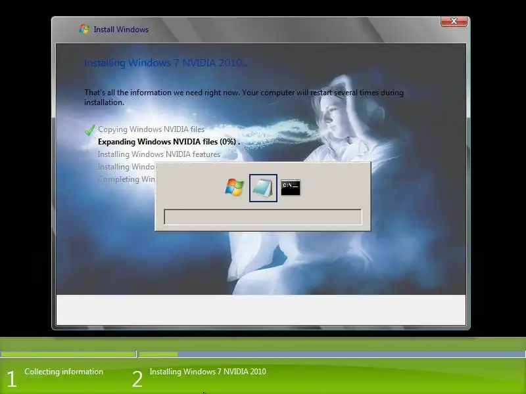Close the Install Windows dialog
The width and height of the screenshot is (526, 394).
(454, 21)
